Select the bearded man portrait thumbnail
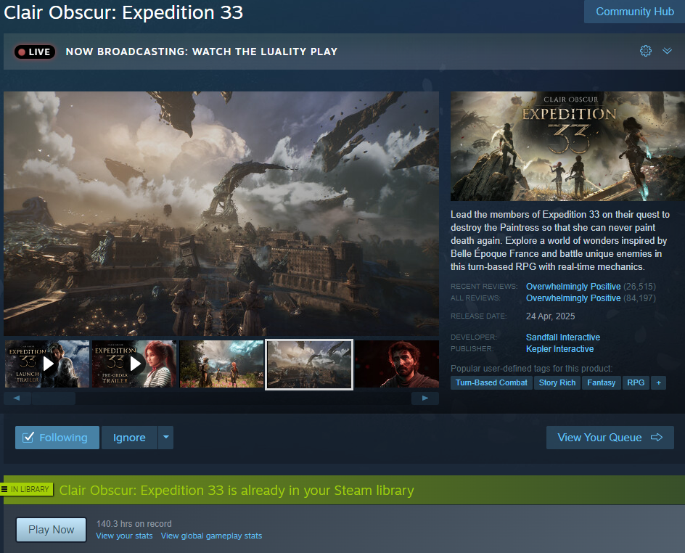685x553 pixels. pos(397,364)
